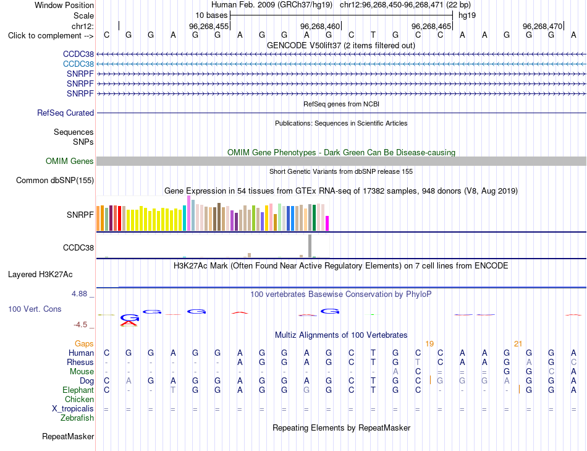587x451 pixels.
Task: Click the PhyloP maximum value 4.88
Action: [x=79, y=294]
